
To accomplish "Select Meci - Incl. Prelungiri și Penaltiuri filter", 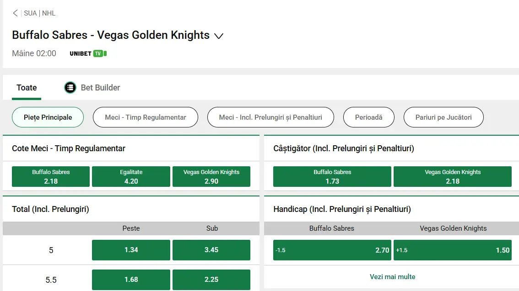I will coord(270,117).
